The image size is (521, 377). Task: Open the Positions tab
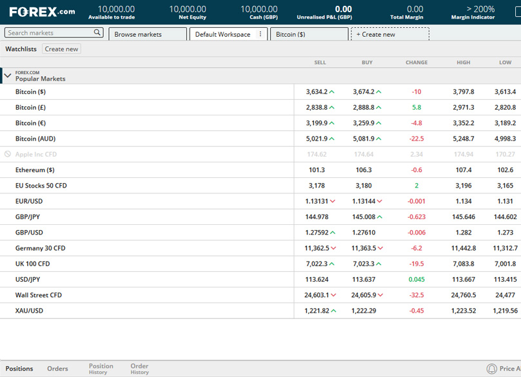click(x=19, y=369)
